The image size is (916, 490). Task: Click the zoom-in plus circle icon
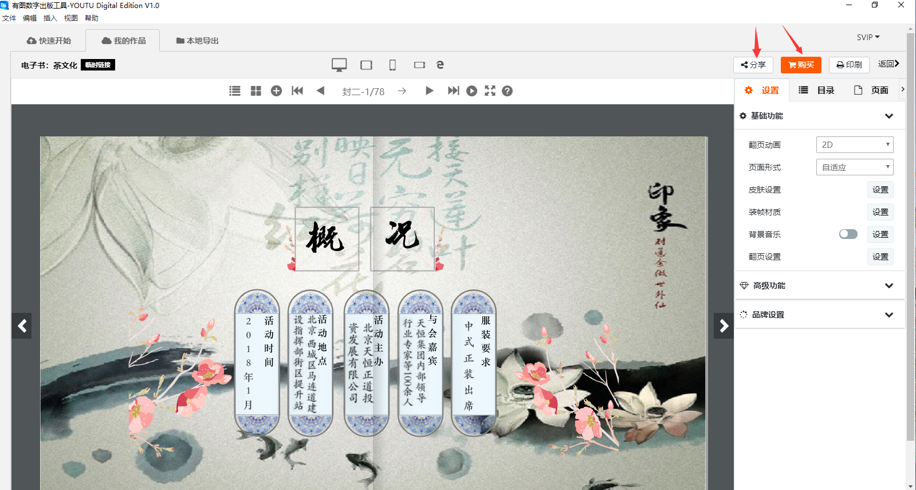(276, 91)
